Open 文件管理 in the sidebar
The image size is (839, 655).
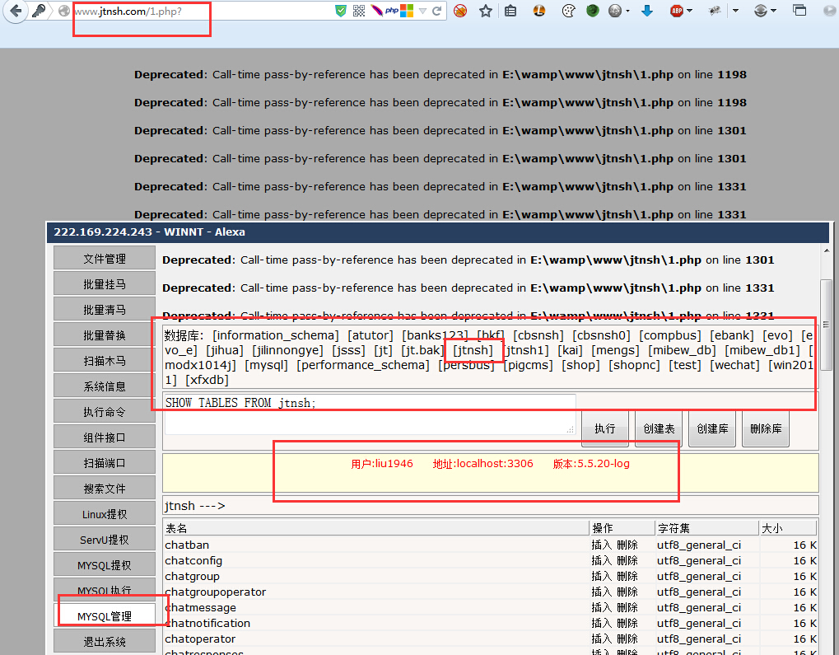click(105, 259)
